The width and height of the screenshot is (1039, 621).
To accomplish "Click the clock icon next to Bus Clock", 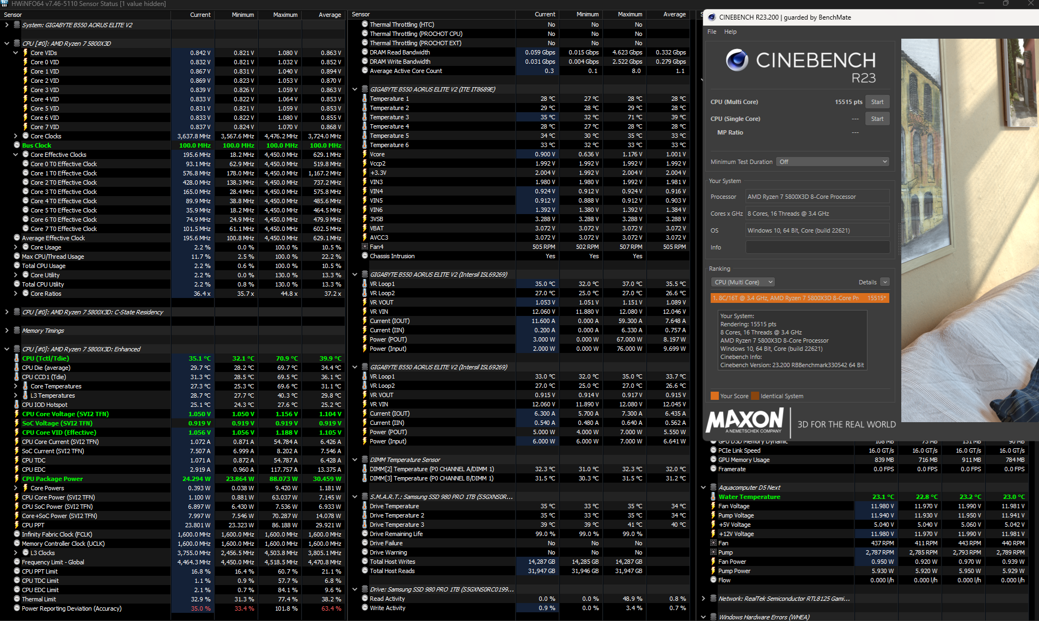I will pos(17,145).
